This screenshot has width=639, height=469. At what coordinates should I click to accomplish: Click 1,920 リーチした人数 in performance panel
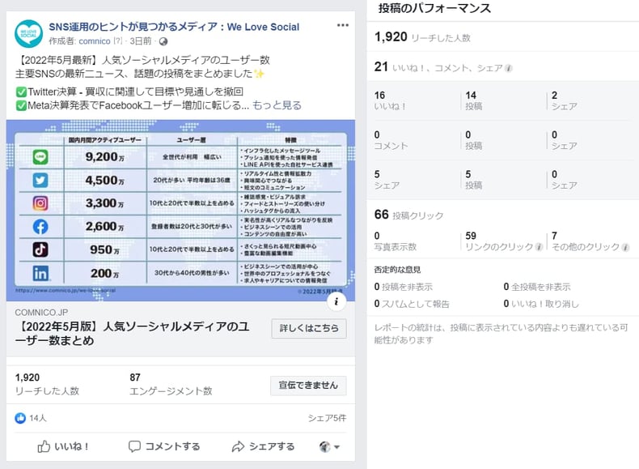(422, 37)
